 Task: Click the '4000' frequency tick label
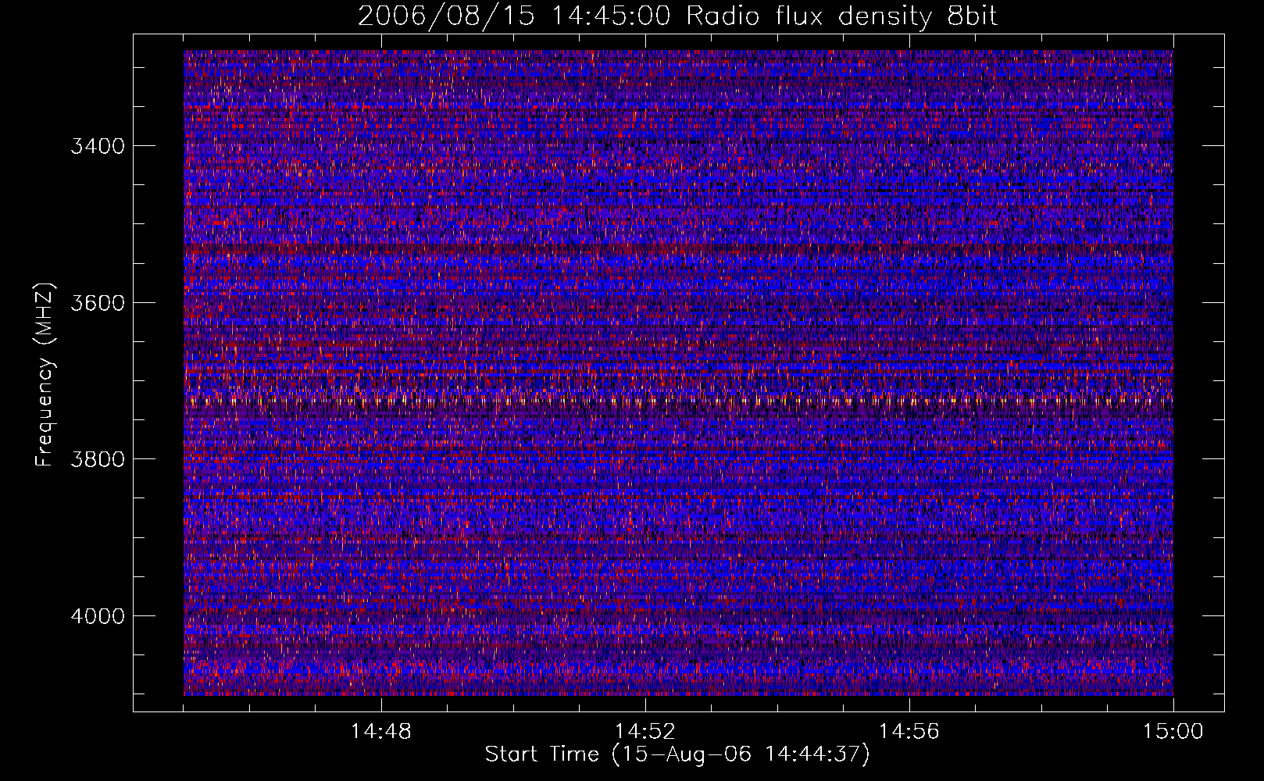pos(97,616)
